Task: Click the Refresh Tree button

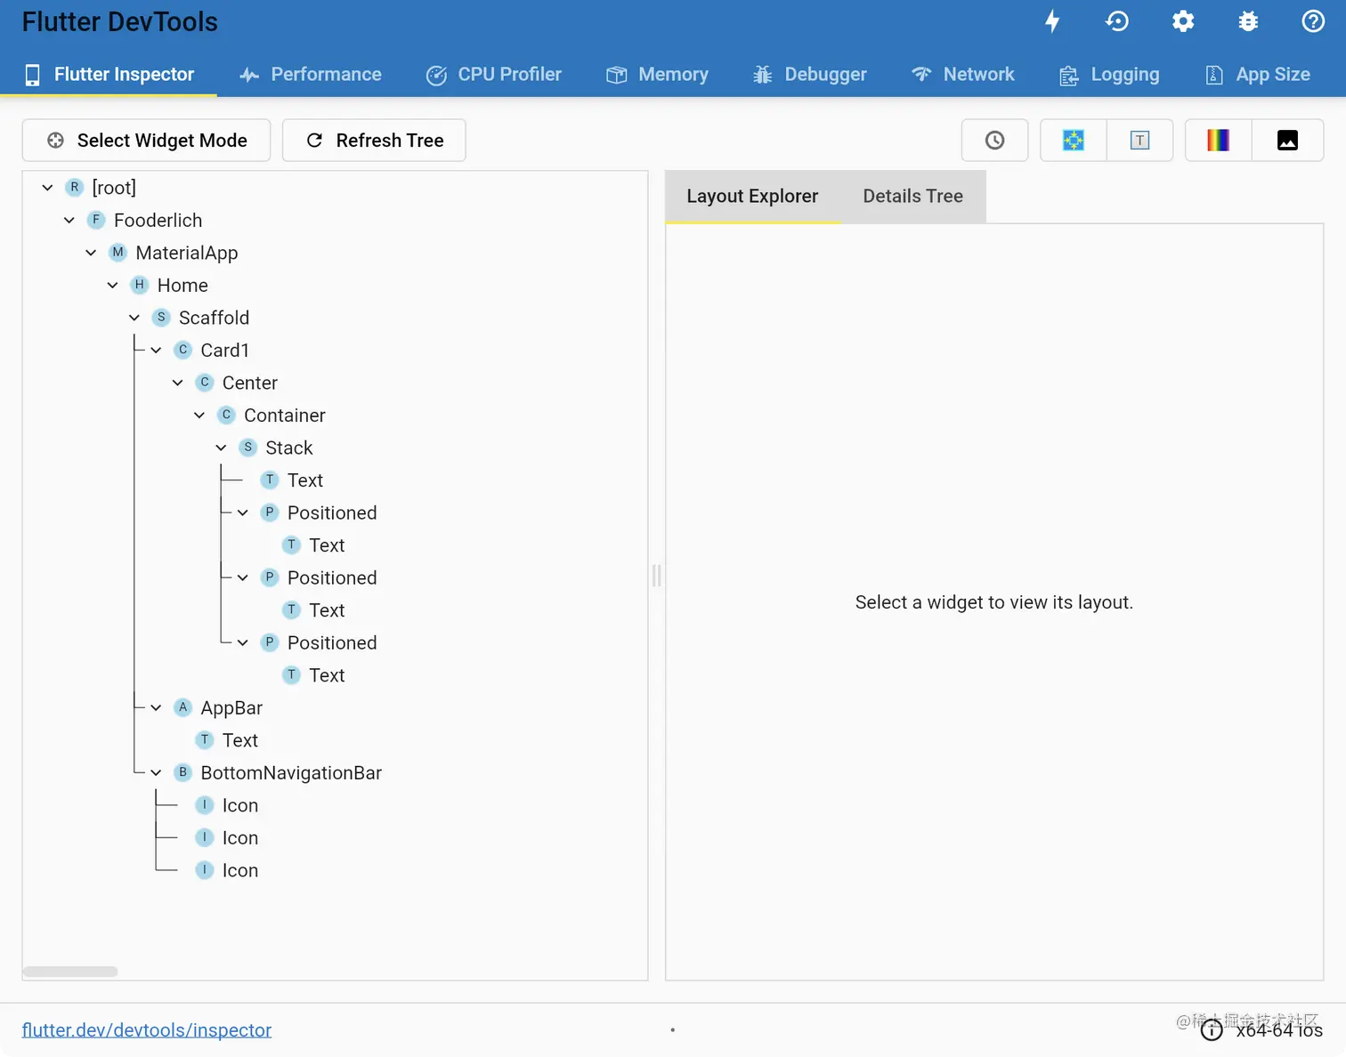Action: point(374,141)
